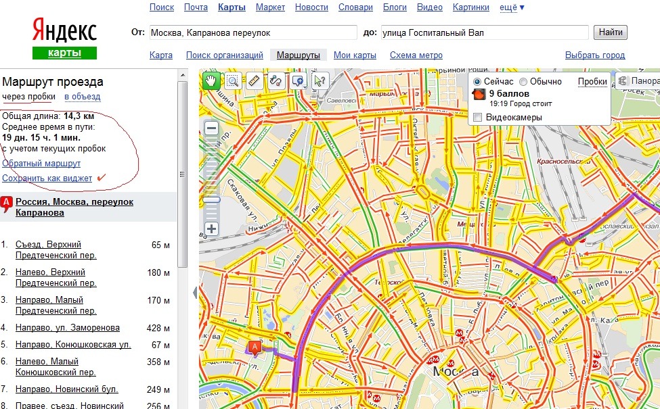Image resolution: width=660 pixels, height=409 pixels.
Task: Click the 'Обратный маршрут' link
Action: tap(41, 164)
